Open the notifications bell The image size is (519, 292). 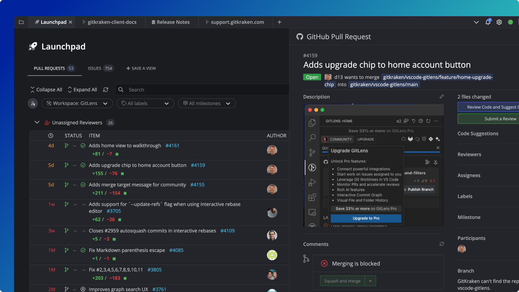click(x=487, y=22)
